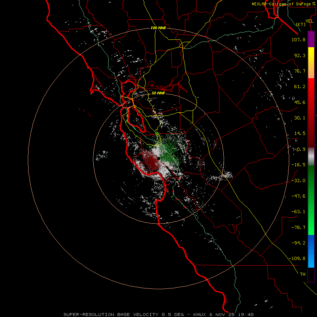Click the SUPER-RESOLUTION BASE VELOCITY caption text
Screen dimensions: 317x317
pos(112,315)
